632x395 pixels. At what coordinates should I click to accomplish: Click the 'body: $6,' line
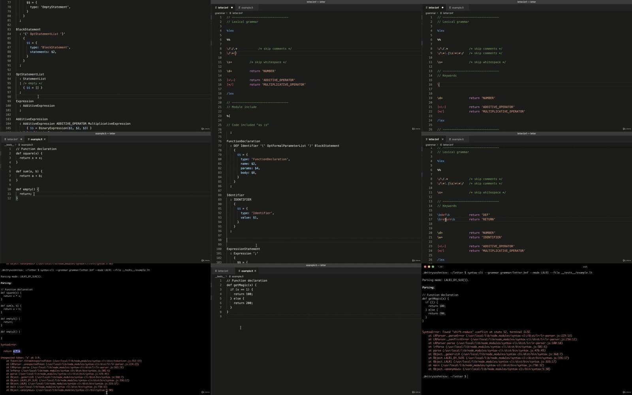tap(248, 173)
